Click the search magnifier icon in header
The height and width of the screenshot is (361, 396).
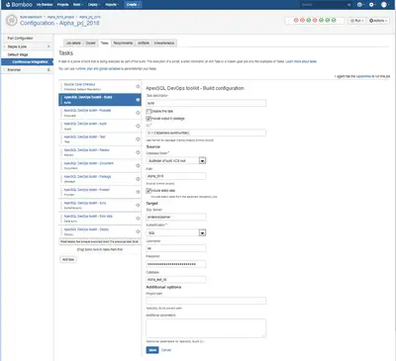pyautogui.click(x=348, y=5)
